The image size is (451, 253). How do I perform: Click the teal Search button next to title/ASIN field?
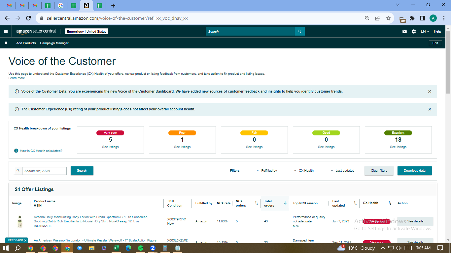click(82, 171)
